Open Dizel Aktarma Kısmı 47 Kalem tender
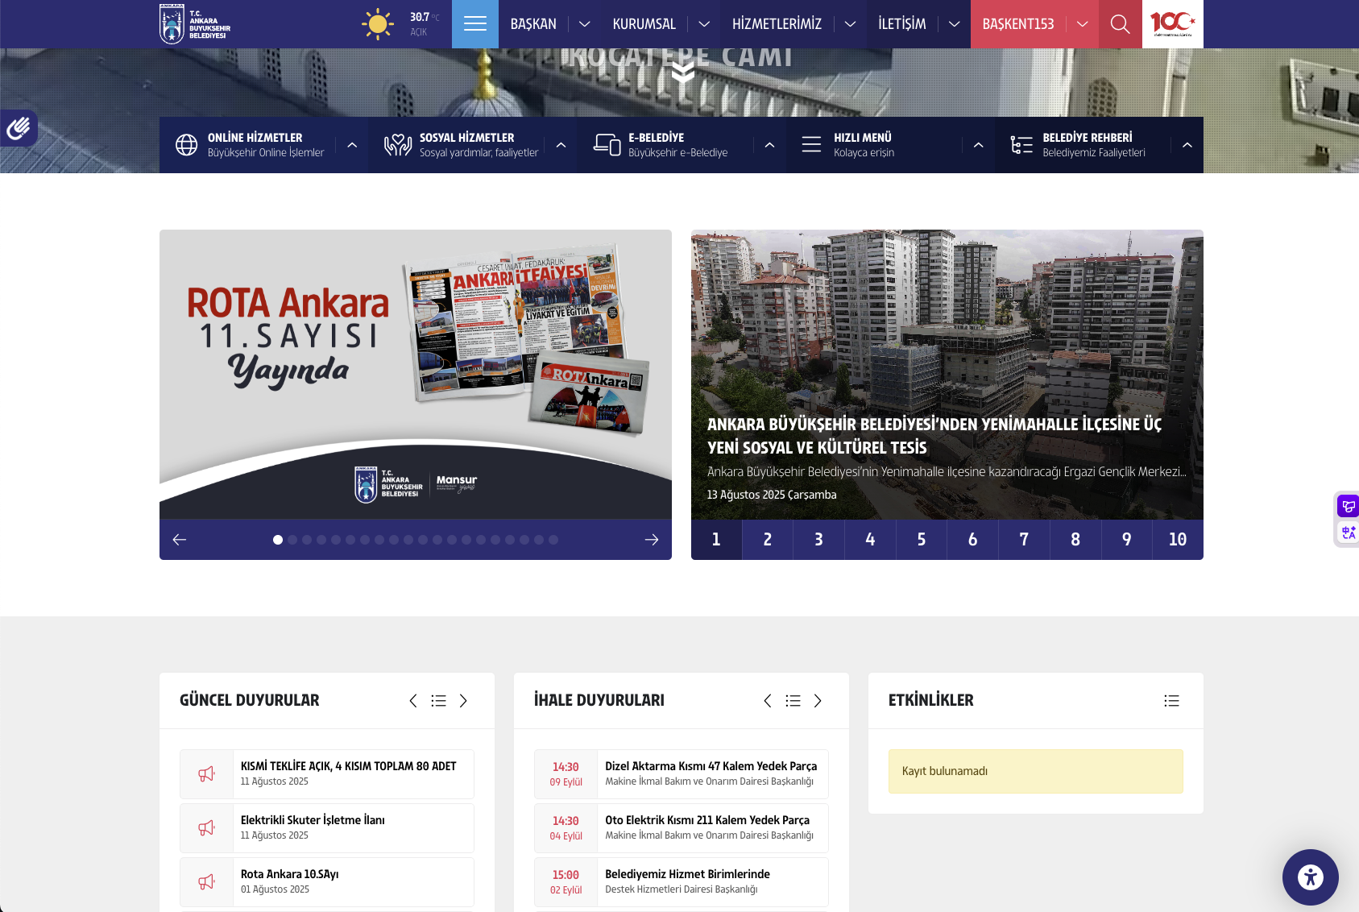The height and width of the screenshot is (912, 1359). pos(711,766)
